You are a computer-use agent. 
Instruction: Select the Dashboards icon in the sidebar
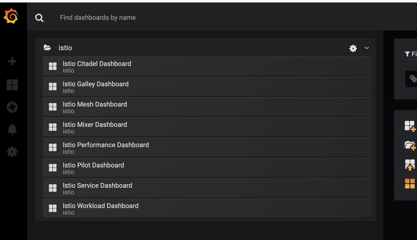click(x=12, y=85)
